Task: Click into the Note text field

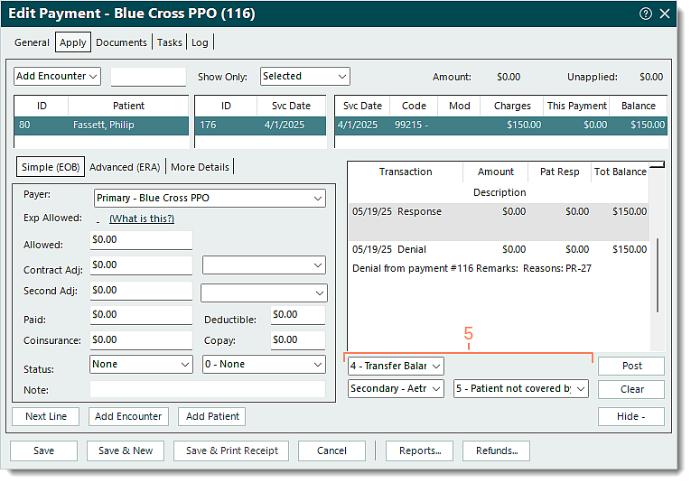Action: 208,389
